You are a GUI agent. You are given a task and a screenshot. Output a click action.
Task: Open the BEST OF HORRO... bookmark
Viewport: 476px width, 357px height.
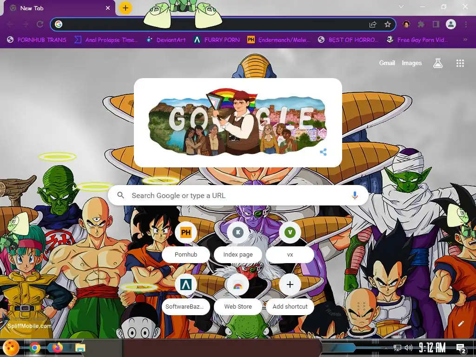(x=348, y=40)
